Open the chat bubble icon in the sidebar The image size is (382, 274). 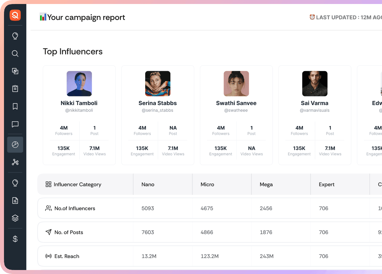pyautogui.click(x=15, y=124)
